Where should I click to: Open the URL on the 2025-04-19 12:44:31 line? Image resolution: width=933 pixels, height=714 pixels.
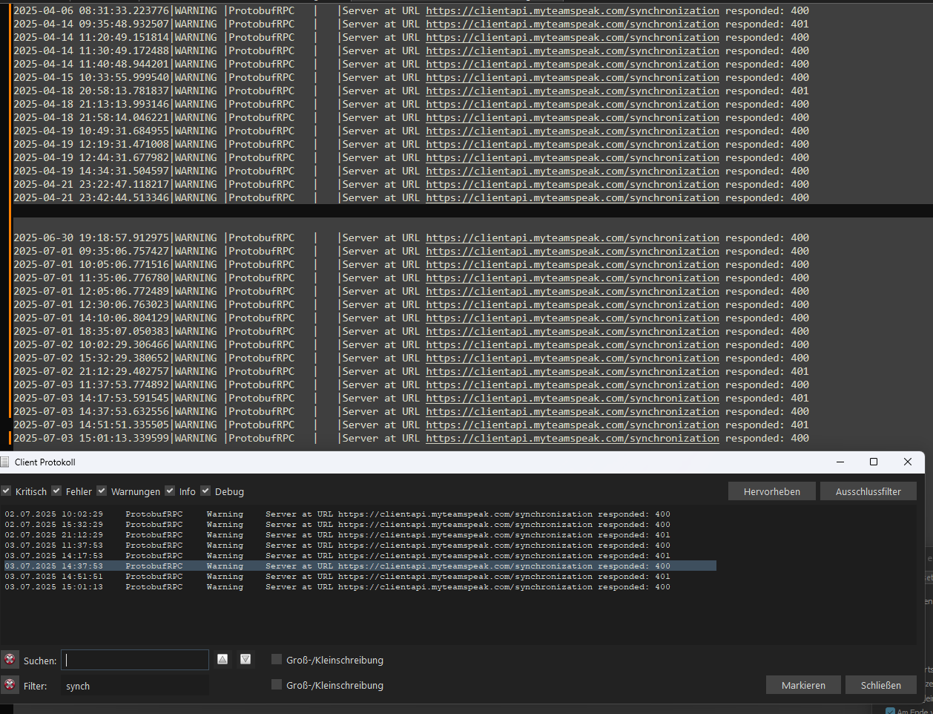(573, 158)
